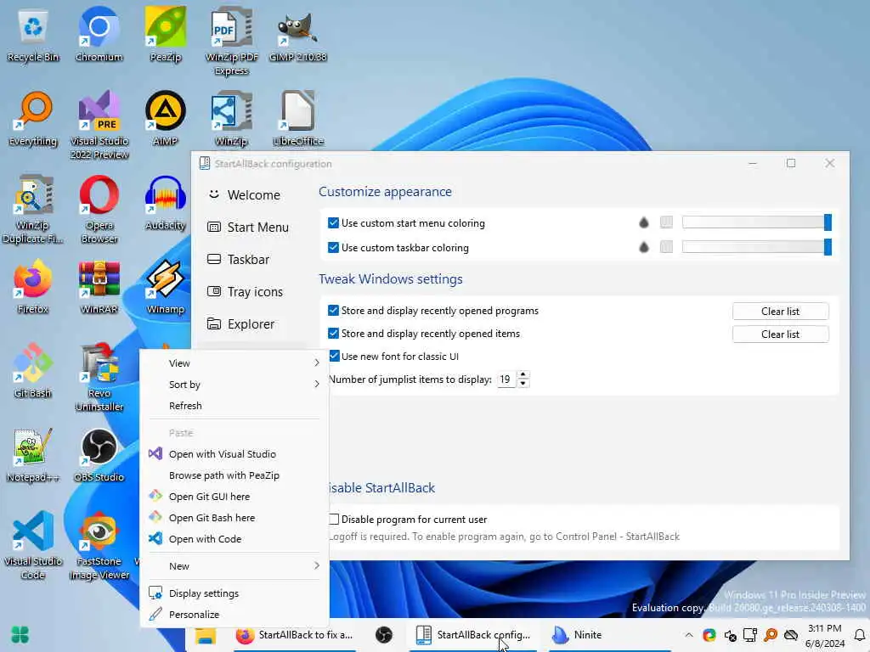Click the green Start button on taskbar
The image size is (870, 652).
tap(20, 635)
